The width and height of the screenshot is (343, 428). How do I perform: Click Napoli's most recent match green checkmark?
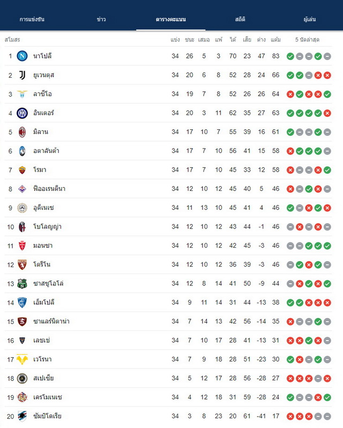click(290, 56)
